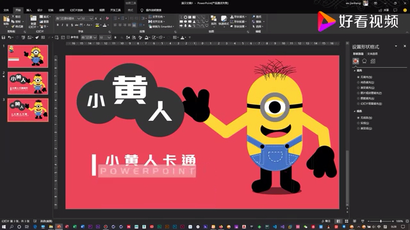Image resolution: width=410 pixels, height=230 pixels.
Task: Switch to the Developer ribbon tab
Action: 115,10
